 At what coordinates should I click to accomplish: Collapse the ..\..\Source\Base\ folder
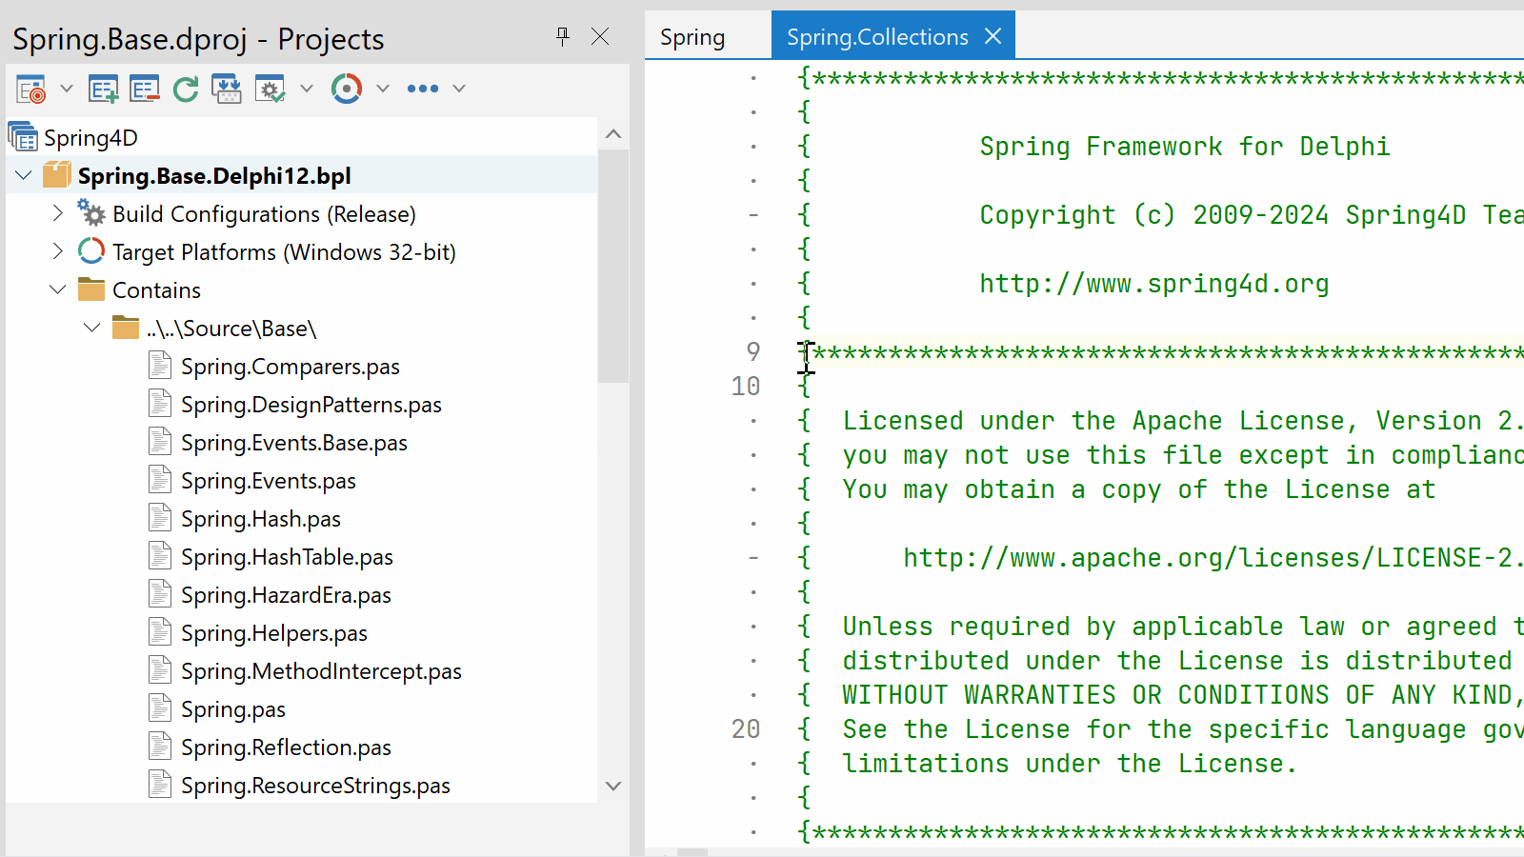pyautogui.click(x=92, y=328)
